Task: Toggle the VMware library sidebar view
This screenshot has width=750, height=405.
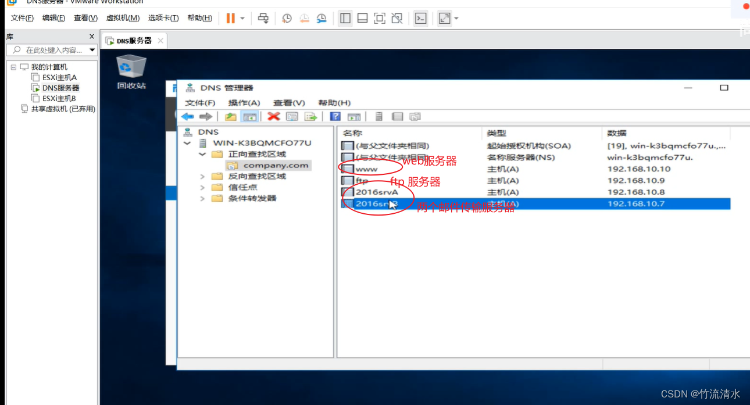Action: pos(345,18)
